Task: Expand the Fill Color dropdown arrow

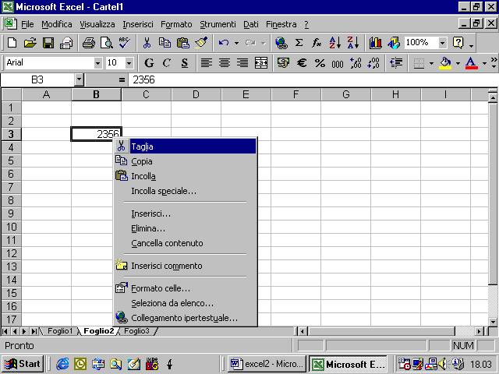Action: coord(458,63)
